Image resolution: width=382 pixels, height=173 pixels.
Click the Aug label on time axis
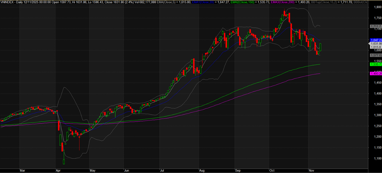click(x=202, y=170)
